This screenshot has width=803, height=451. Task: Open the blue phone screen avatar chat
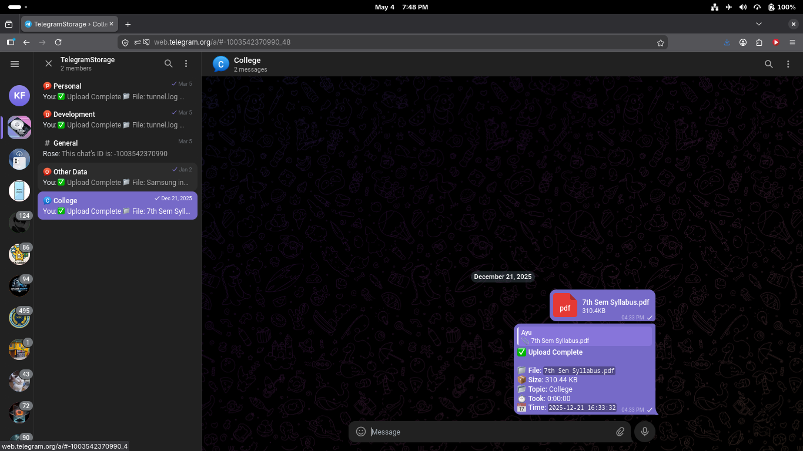tap(19, 190)
